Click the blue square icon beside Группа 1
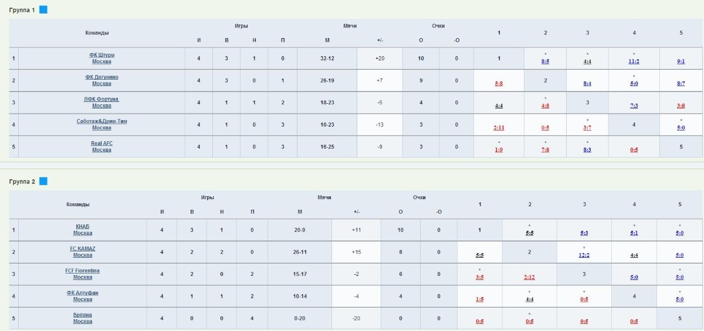The image size is (704, 331). [x=43, y=10]
